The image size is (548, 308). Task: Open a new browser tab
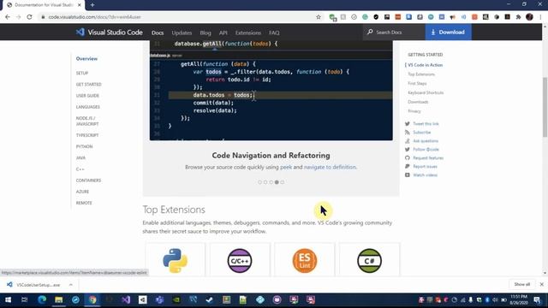[92, 5]
